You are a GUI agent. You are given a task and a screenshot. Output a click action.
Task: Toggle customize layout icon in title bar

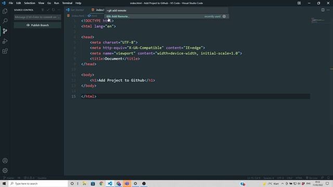(299, 3)
